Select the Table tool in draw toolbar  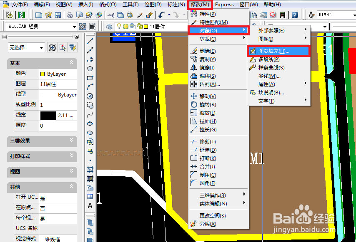90,197
